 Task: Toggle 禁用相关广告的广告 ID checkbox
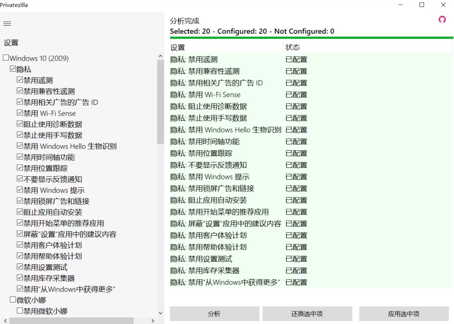(20, 102)
